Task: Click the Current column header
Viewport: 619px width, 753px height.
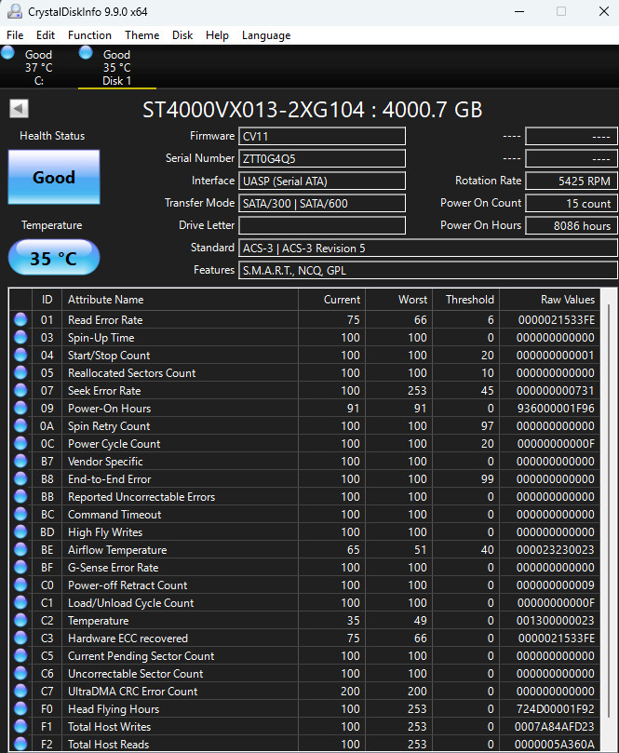Action: pyautogui.click(x=331, y=299)
